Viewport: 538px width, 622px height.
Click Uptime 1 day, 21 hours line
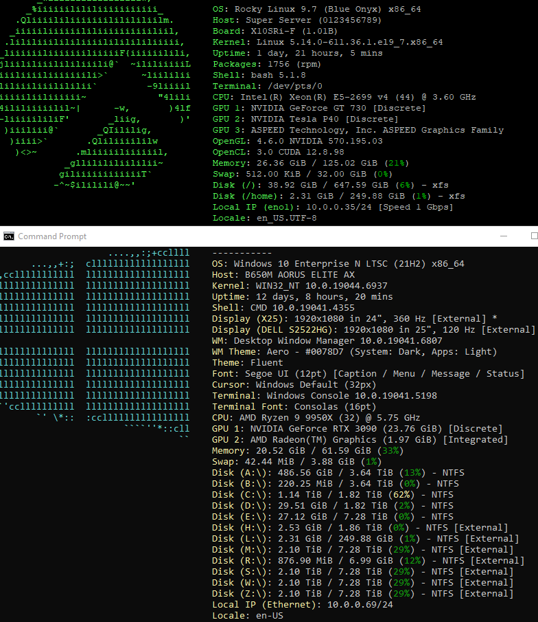[x=298, y=53]
